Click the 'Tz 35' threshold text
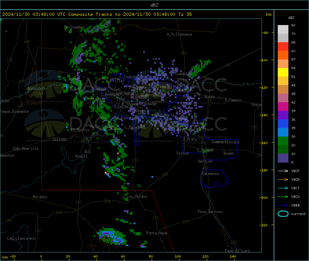Image resolution: width=309 pixels, height=261 pixels. pos(185,14)
